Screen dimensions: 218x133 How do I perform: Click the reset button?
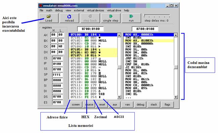pyautogui.click(x=102, y=104)
